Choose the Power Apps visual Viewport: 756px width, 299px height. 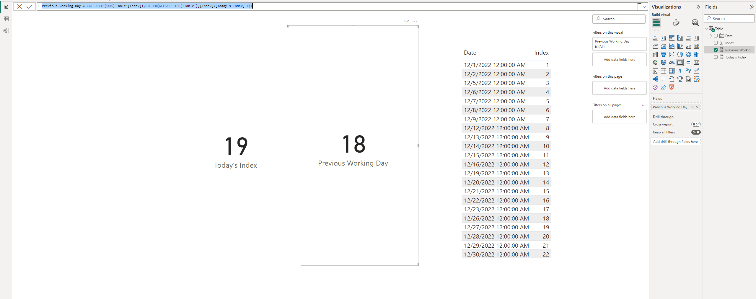point(655,87)
